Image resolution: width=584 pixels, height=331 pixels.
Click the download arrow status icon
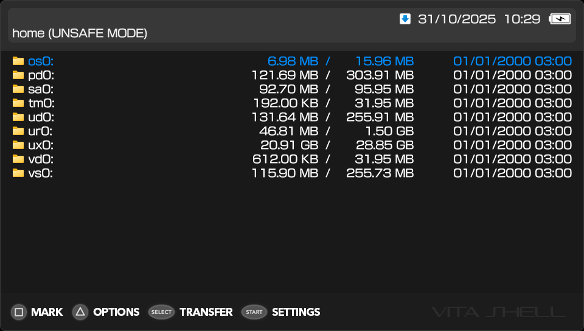405,19
